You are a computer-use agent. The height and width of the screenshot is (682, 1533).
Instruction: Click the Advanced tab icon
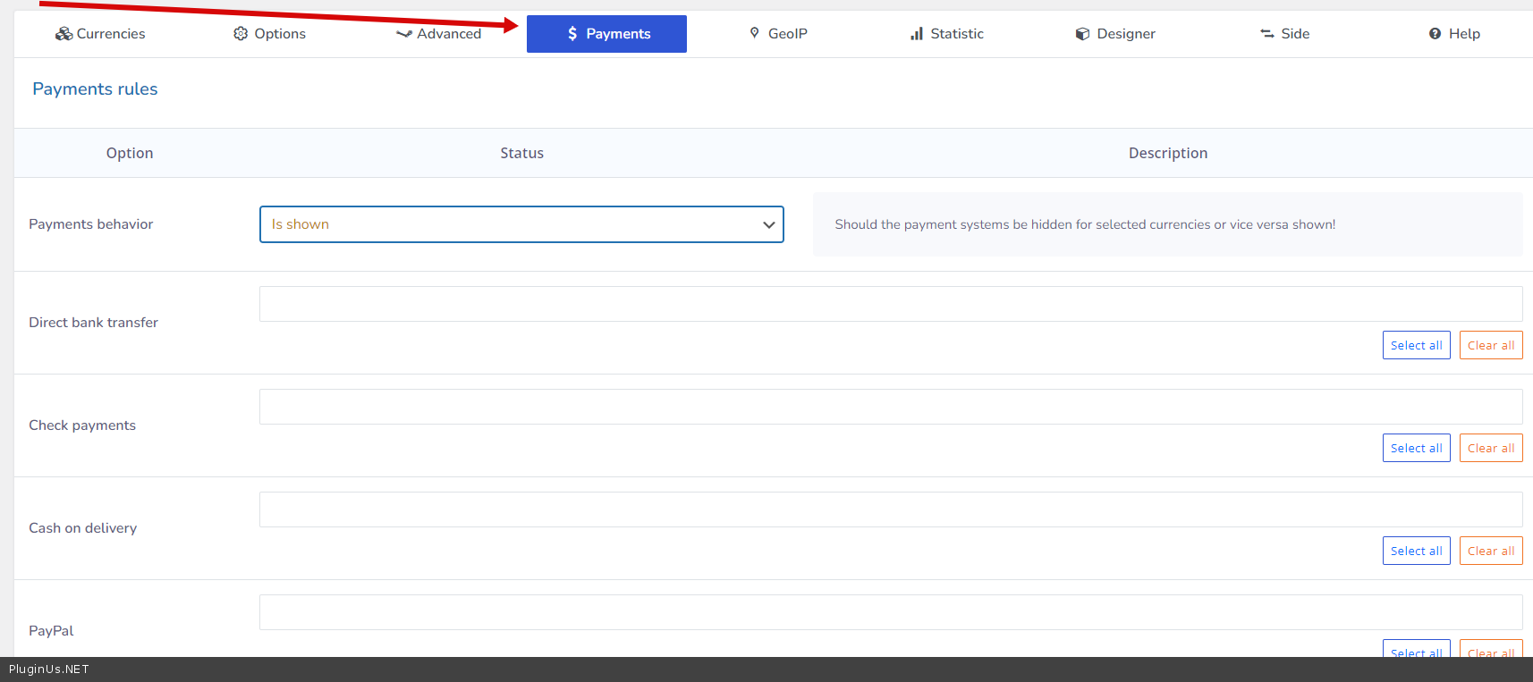[x=404, y=34]
